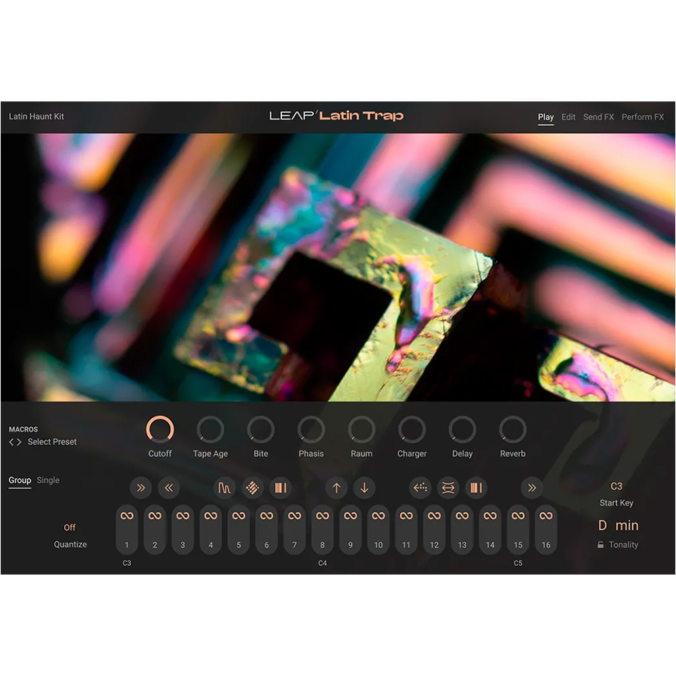Select the envelope shape icon
The image size is (676, 676).
(224, 488)
